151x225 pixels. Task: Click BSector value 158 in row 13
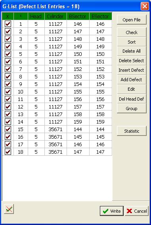[78, 114]
